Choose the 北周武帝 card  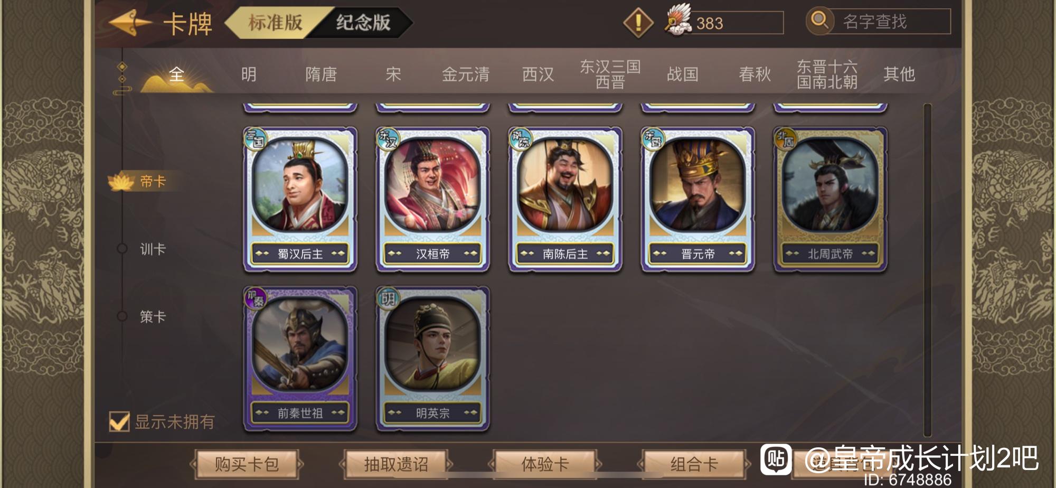[x=830, y=199]
